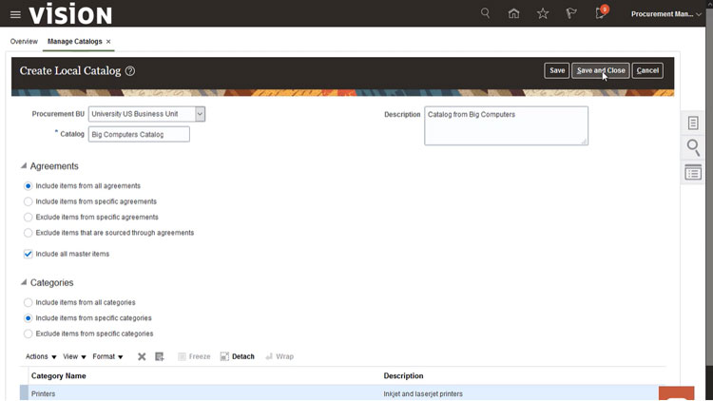The width and height of the screenshot is (713, 401).
Task: Click the delete X icon in table toolbar
Action: pyautogui.click(x=142, y=356)
